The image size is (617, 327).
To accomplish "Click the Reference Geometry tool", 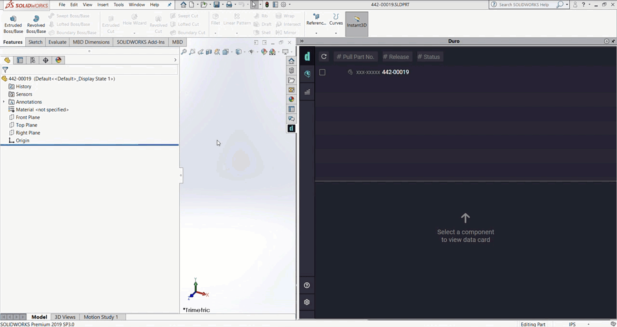I will pyautogui.click(x=316, y=19).
